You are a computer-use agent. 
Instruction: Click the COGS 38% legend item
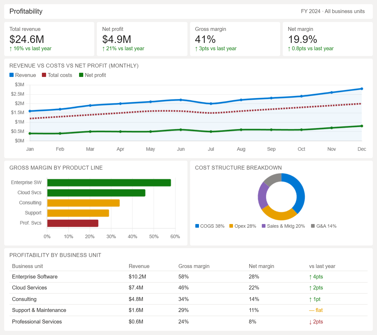pos(210,226)
